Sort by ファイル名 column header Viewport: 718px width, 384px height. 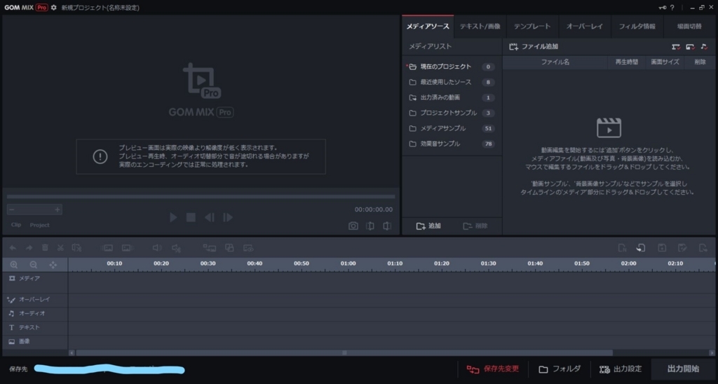pyautogui.click(x=555, y=62)
